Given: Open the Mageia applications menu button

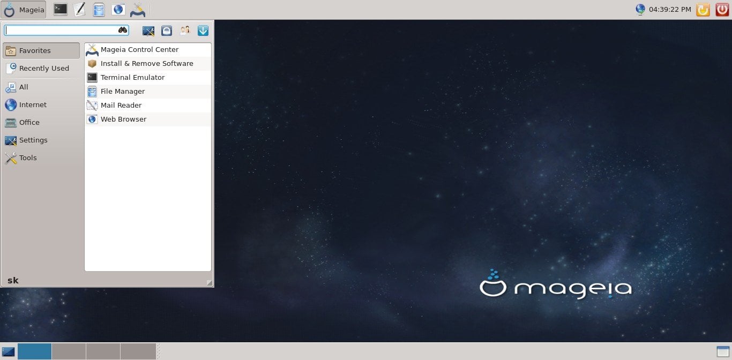Looking at the screenshot, I should (24, 10).
